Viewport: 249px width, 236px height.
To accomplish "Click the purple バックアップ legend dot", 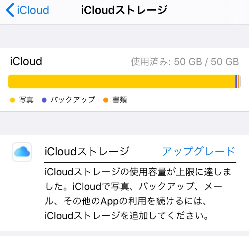I will [44, 100].
